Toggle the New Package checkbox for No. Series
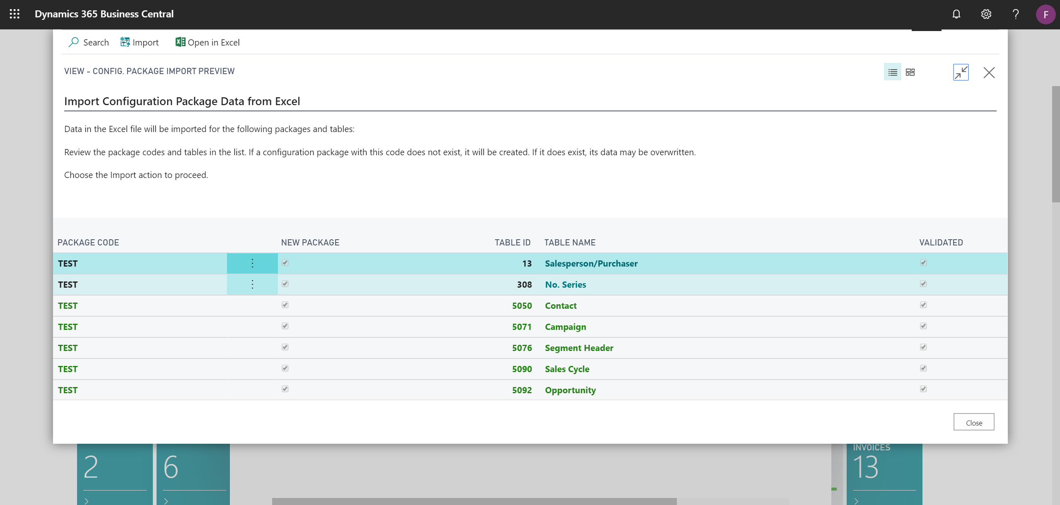Viewport: 1060px width, 505px height. click(285, 284)
